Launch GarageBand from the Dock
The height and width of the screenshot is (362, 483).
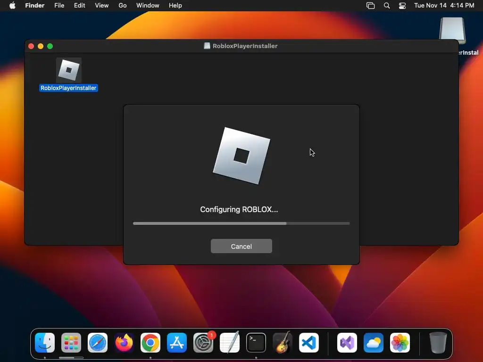283,343
